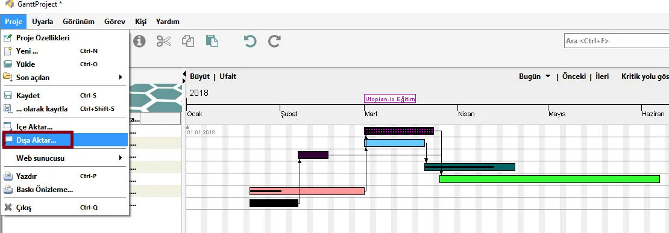Image resolution: width=669 pixels, height=233 pixels.
Task: Click the Önceki navigation link
Action: (574, 76)
